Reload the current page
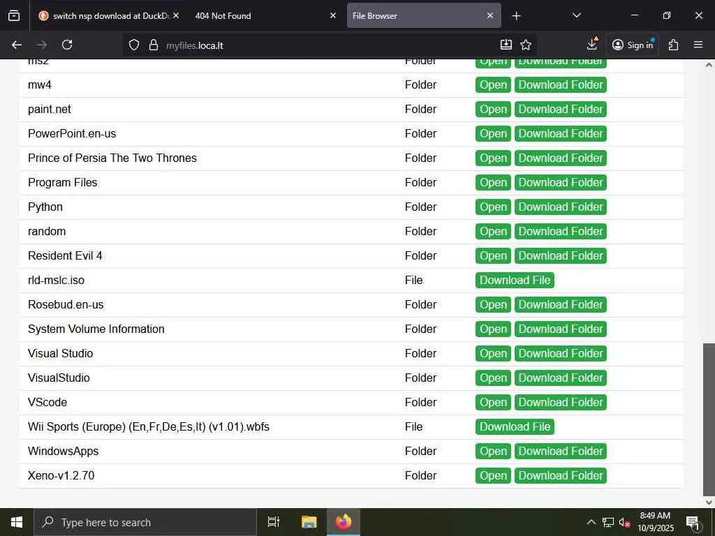The image size is (715, 536). pos(67,45)
